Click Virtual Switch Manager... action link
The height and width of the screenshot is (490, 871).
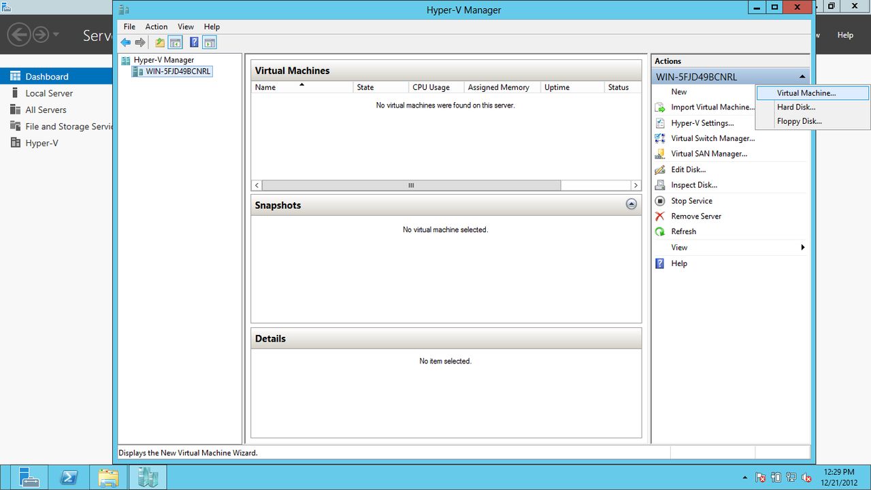pos(712,138)
